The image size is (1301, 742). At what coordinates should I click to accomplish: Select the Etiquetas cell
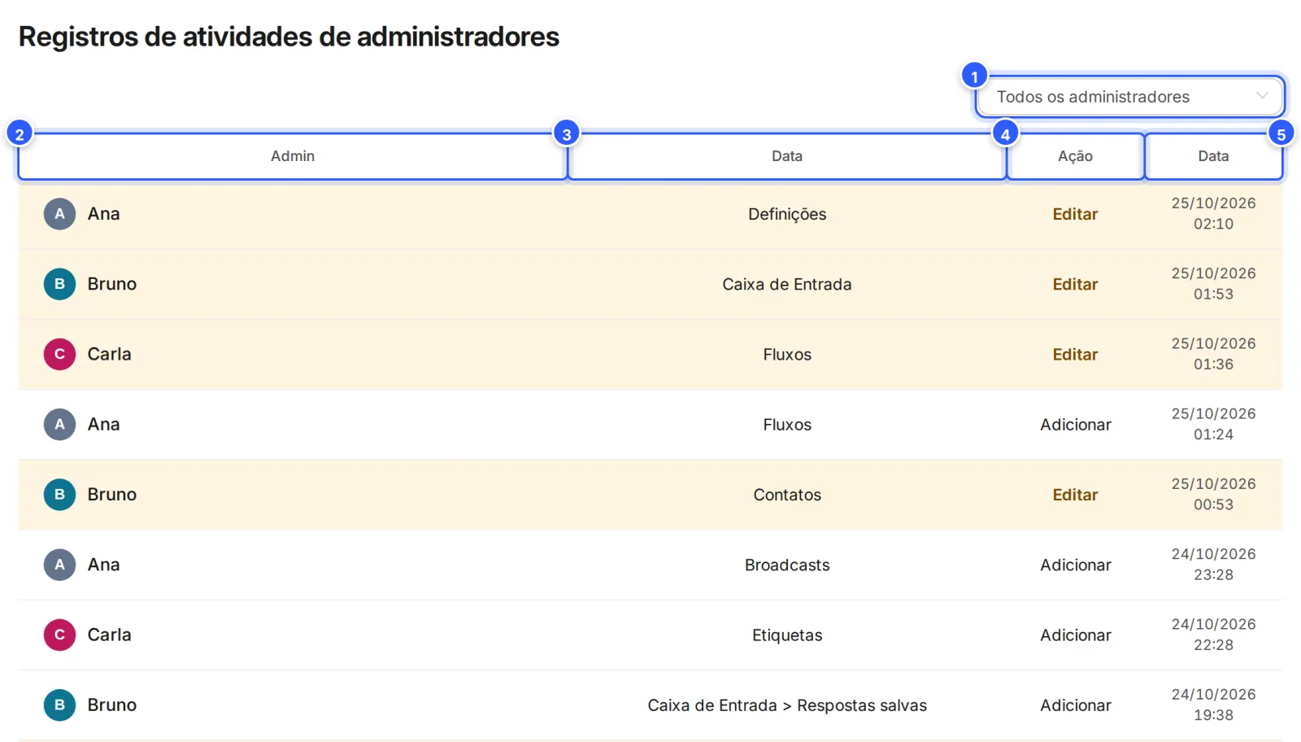coord(787,635)
